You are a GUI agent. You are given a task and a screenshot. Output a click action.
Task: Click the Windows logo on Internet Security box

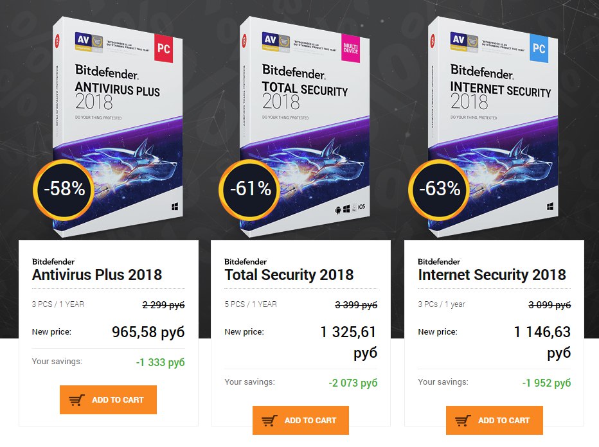(550, 207)
